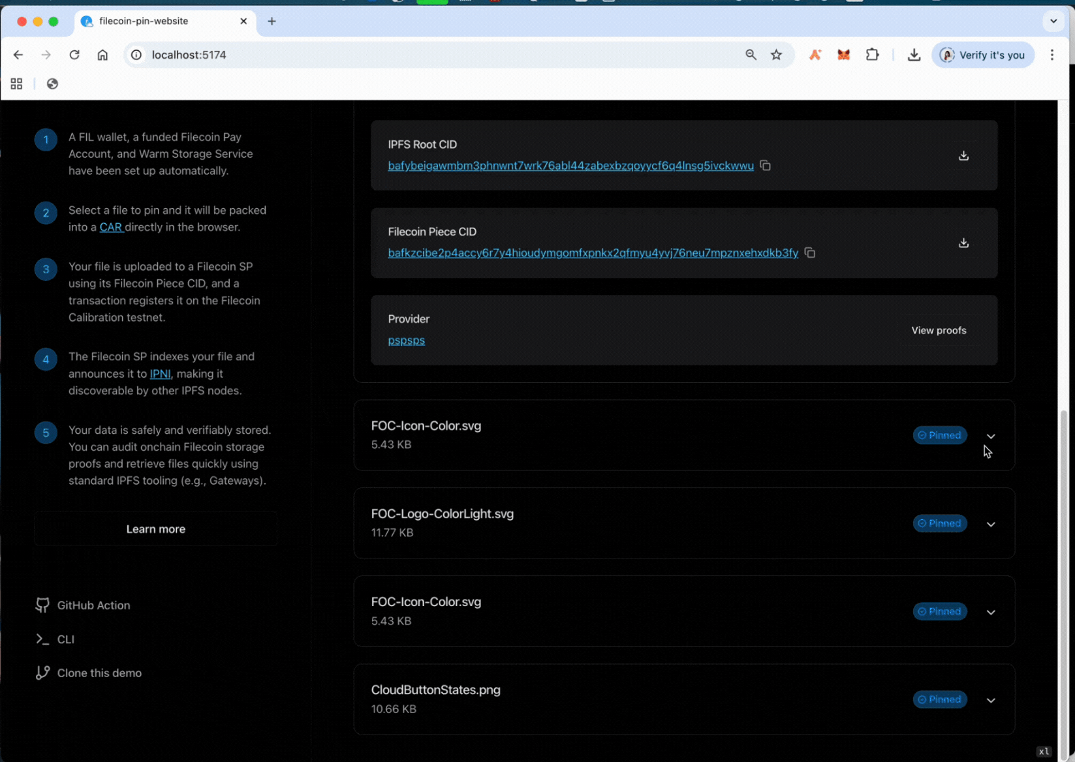The image size is (1075, 762).
Task: Download the Filecoin Piece CID file
Action: [x=963, y=243]
